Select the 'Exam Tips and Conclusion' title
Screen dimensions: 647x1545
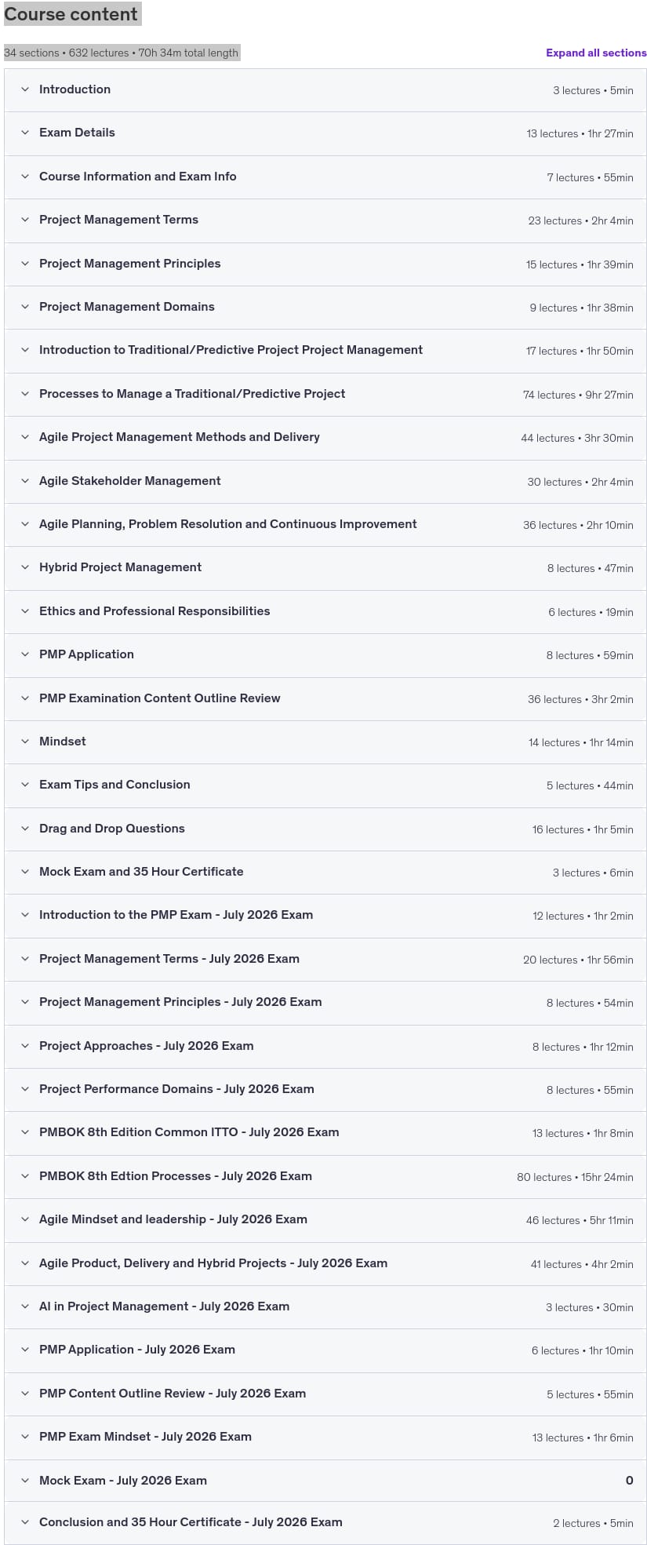click(x=114, y=785)
